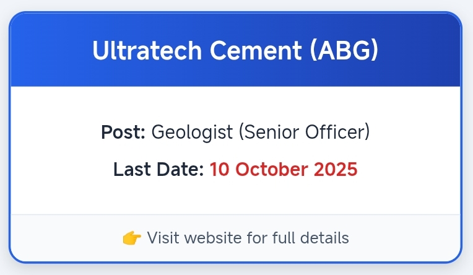Click the gray footer bar right of the text
Viewport: 473px width, 275px height.
point(409,238)
